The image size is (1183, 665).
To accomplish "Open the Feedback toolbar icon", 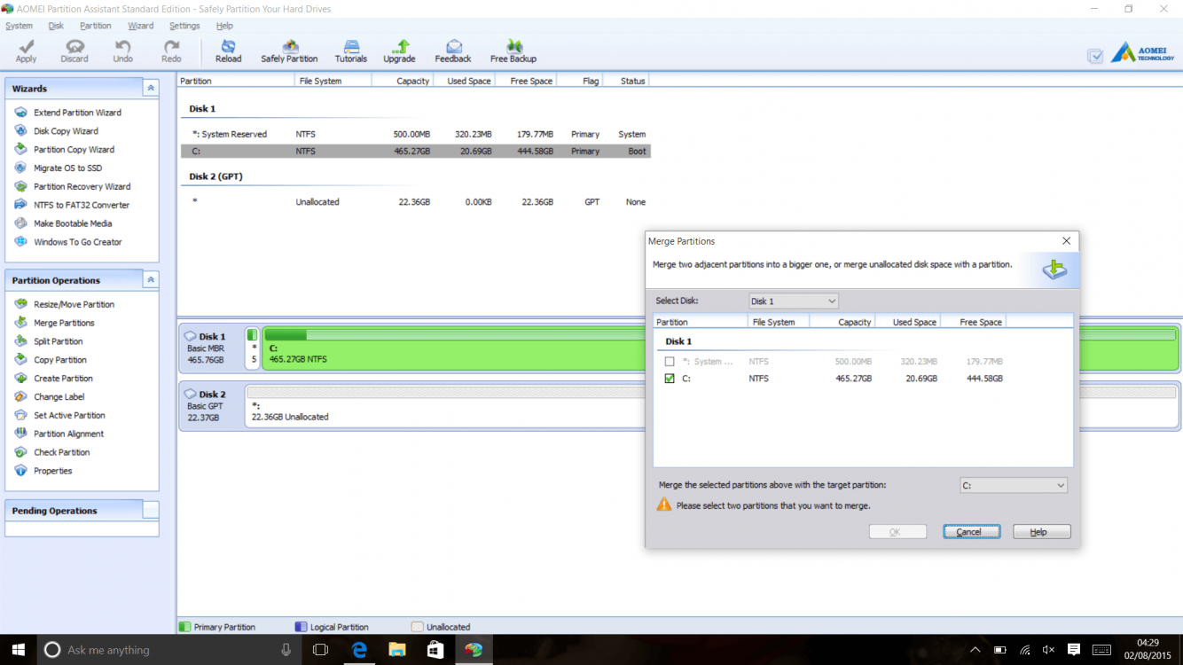I will 453,51.
